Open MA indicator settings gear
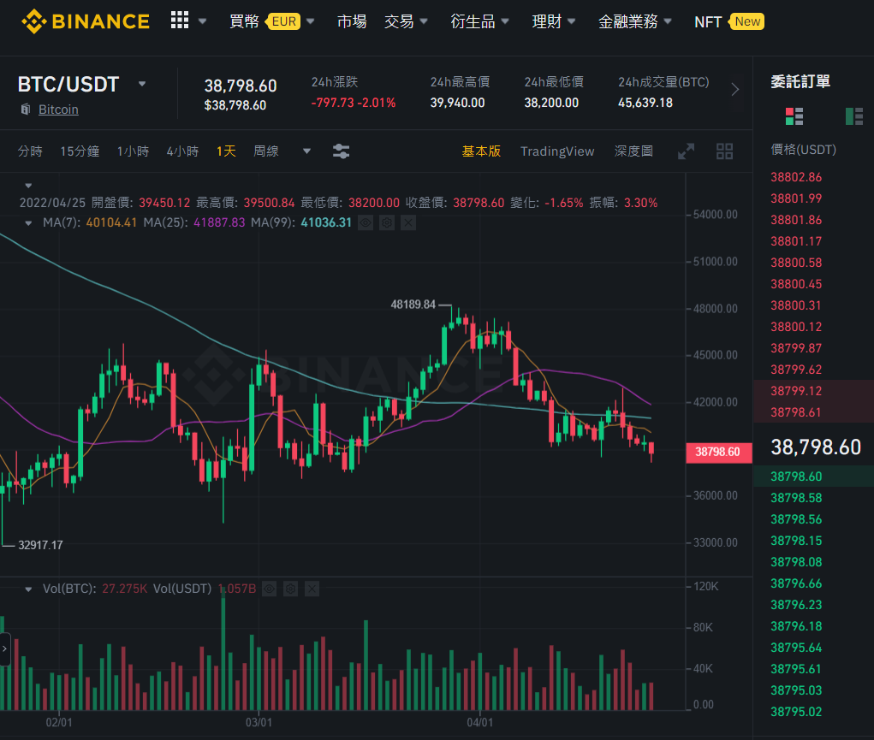The image size is (874, 740). click(387, 223)
